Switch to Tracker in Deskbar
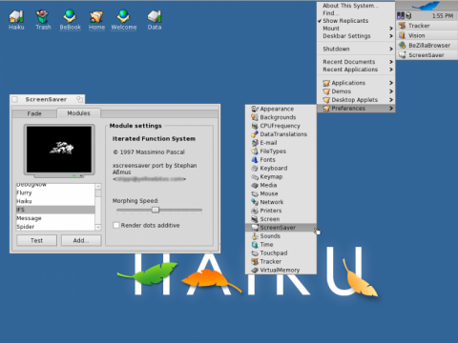Screen dimensions: 458x343 tap(427, 26)
